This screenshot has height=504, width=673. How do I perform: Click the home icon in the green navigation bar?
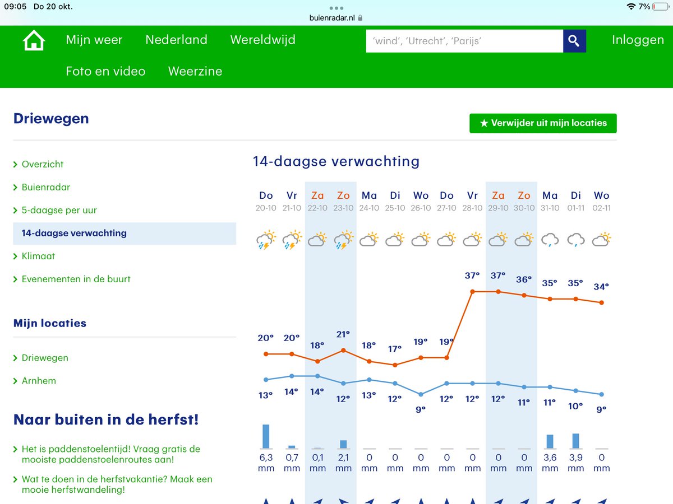33,40
